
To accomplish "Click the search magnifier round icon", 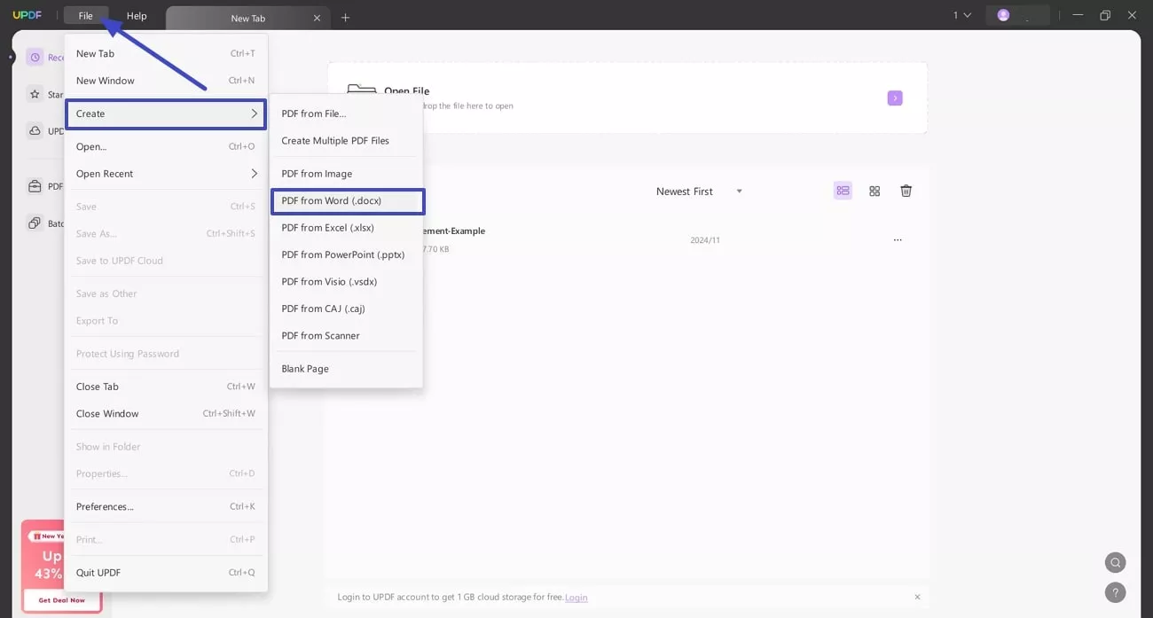I will point(1116,562).
